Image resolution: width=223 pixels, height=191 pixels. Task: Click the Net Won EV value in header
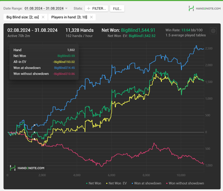142,36
